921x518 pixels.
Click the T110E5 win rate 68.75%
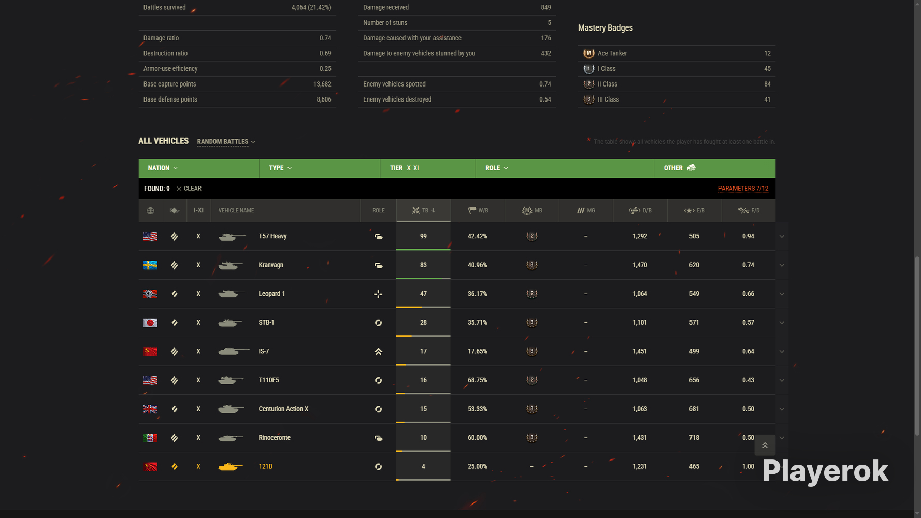[x=477, y=380]
